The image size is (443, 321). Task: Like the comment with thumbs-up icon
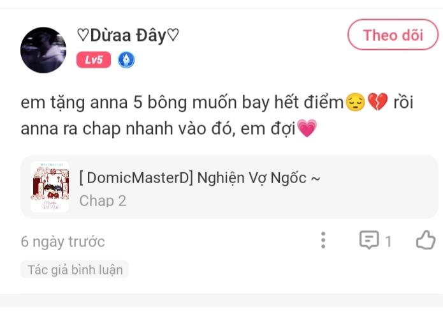tap(425, 241)
